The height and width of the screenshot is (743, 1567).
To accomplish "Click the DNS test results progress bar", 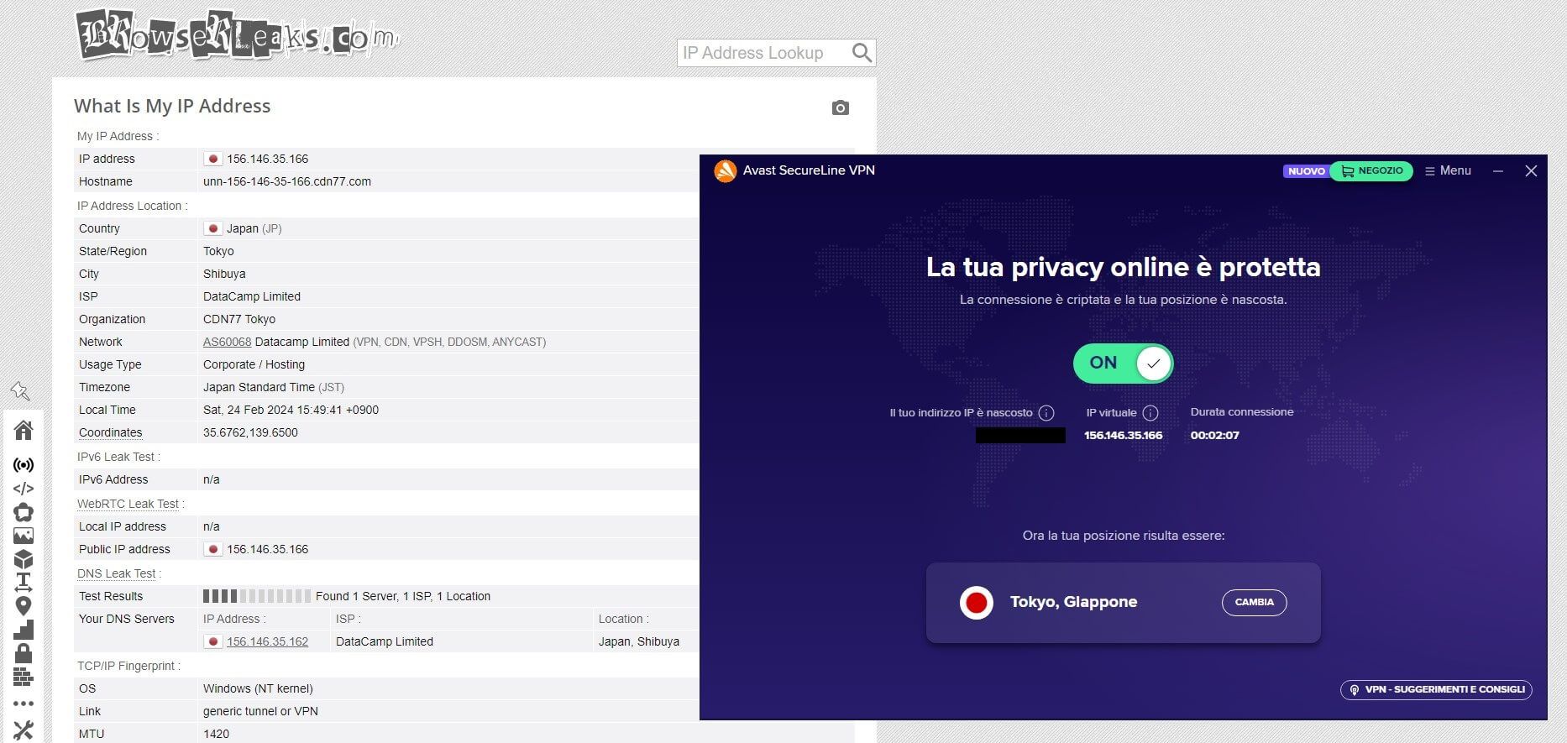I will click(x=257, y=596).
